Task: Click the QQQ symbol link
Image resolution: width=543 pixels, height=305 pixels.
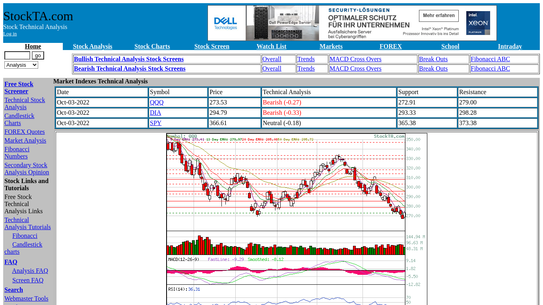Action: pos(157,102)
